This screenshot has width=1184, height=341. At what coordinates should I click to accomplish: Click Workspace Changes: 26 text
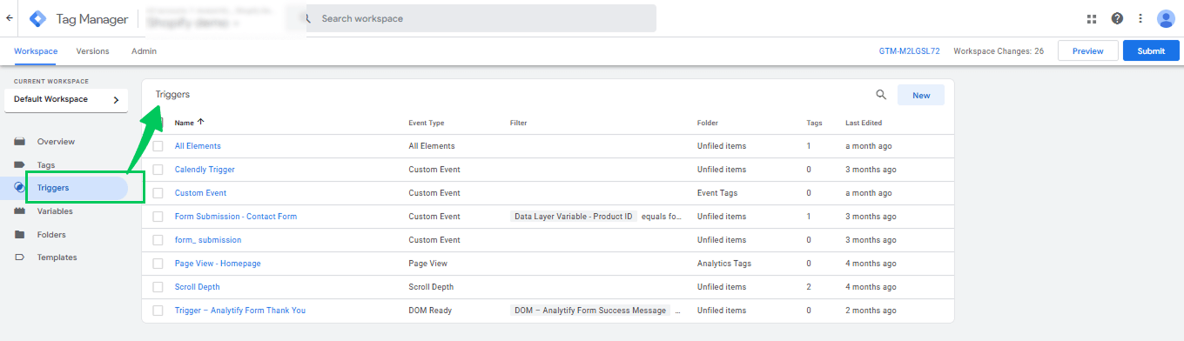pyautogui.click(x=999, y=51)
